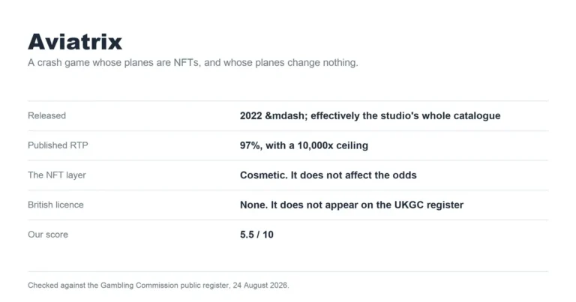576x302 pixels.
Task: Click the Released row label
Action: point(46,115)
